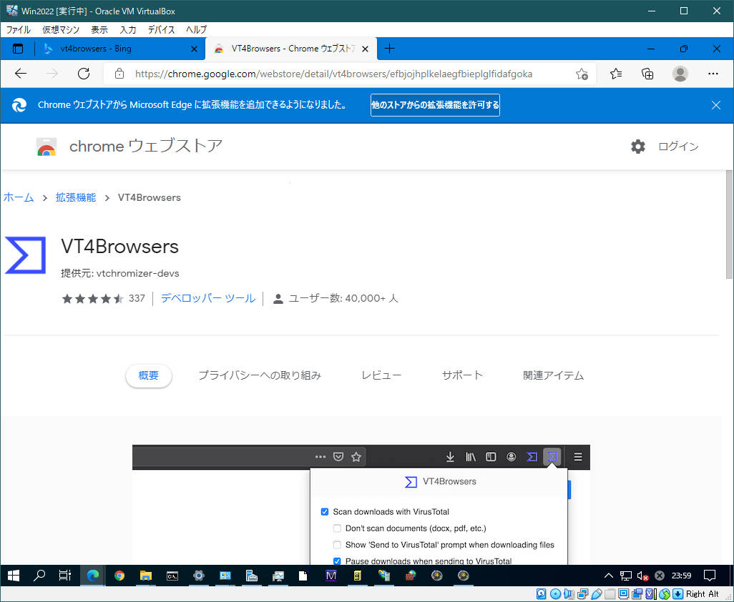Image resolution: width=734 pixels, height=602 pixels.
Task: Add this page to favorites star icon
Action: pyautogui.click(x=582, y=74)
